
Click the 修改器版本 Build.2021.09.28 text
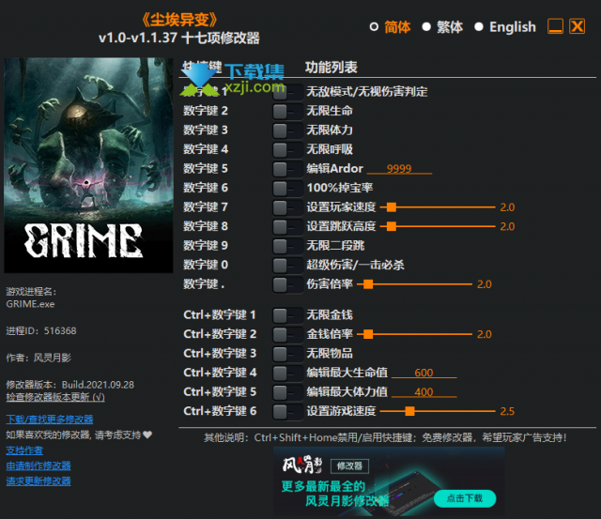pos(70,385)
